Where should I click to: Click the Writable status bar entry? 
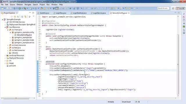pos(111,102)
